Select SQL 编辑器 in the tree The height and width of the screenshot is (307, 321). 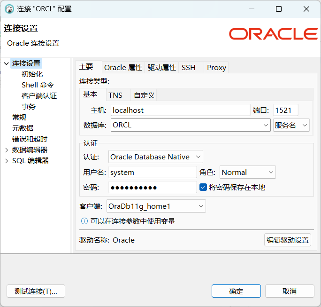click(31, 161)
